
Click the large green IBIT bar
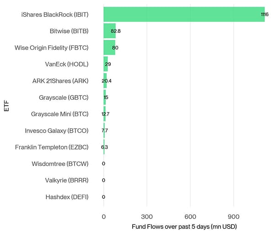click(184, 14)
